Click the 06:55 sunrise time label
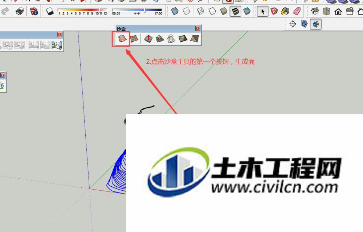The width and height of the screenshot is (363, 232). (x=116, y=14)
